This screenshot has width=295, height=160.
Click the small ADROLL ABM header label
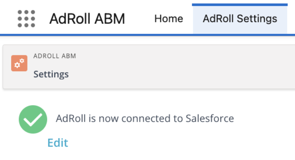pyautogui.click(x=55, y=56)
